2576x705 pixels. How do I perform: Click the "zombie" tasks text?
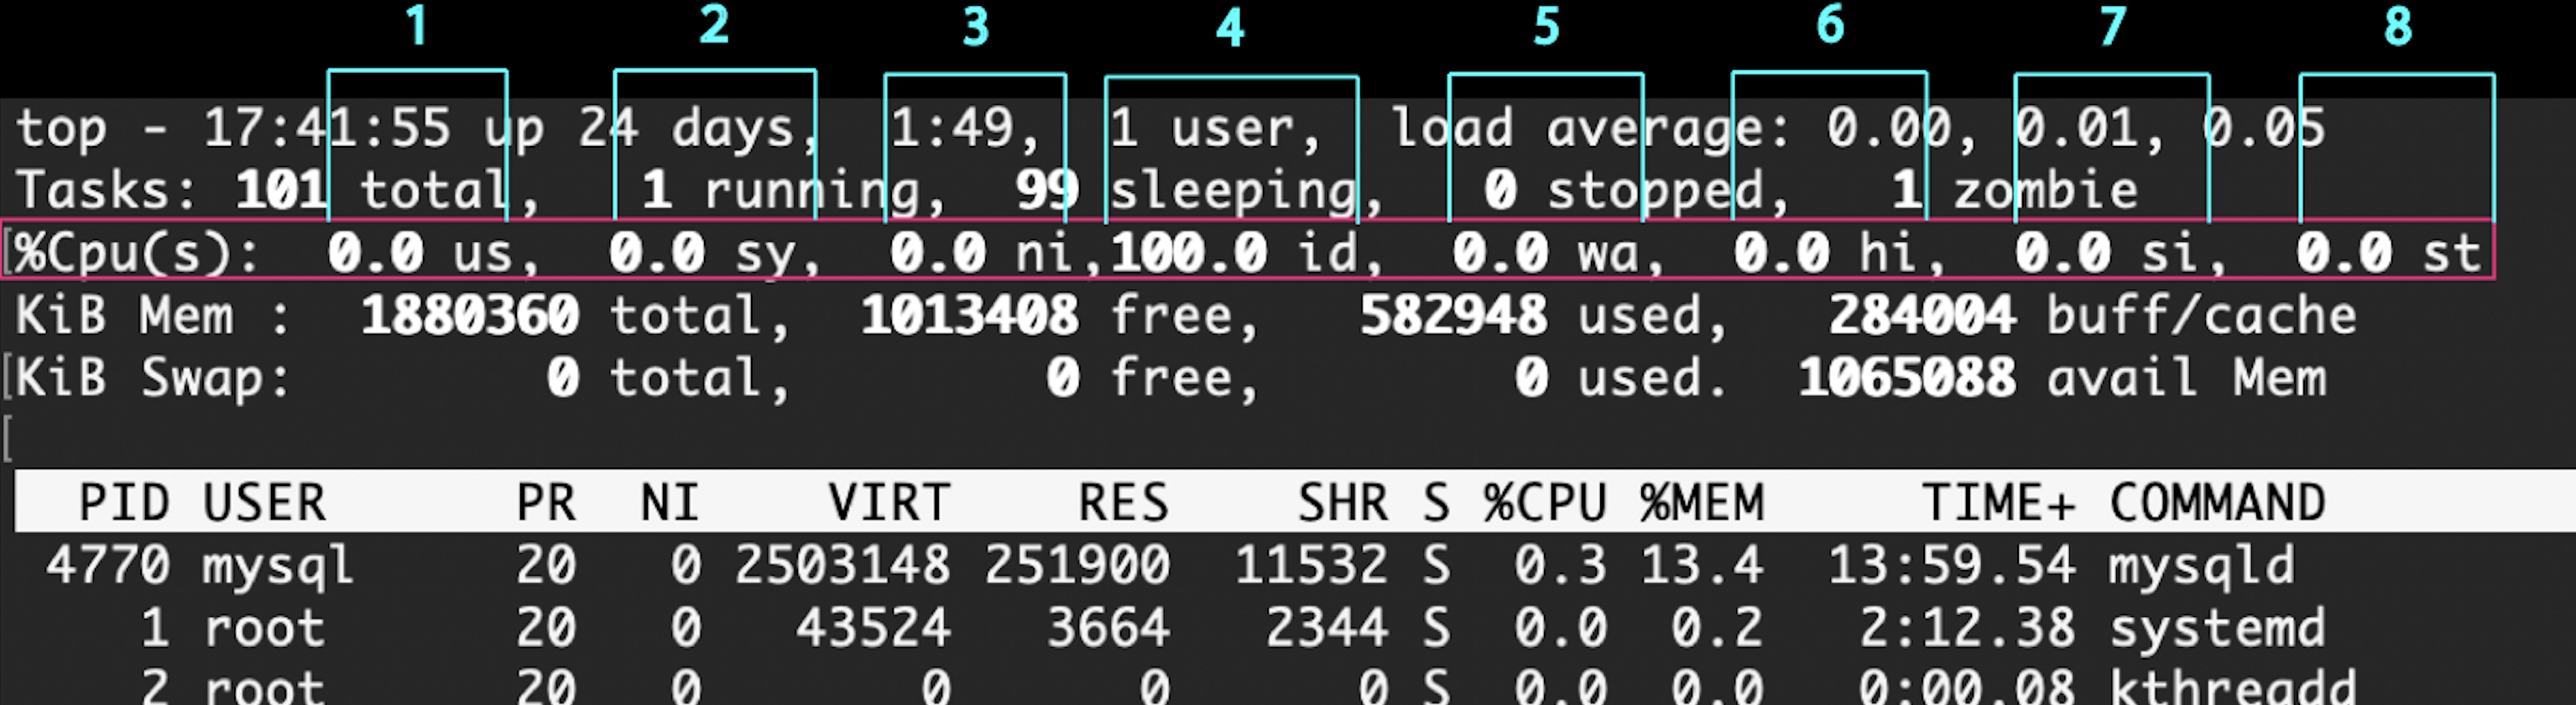pos(2045,190)
